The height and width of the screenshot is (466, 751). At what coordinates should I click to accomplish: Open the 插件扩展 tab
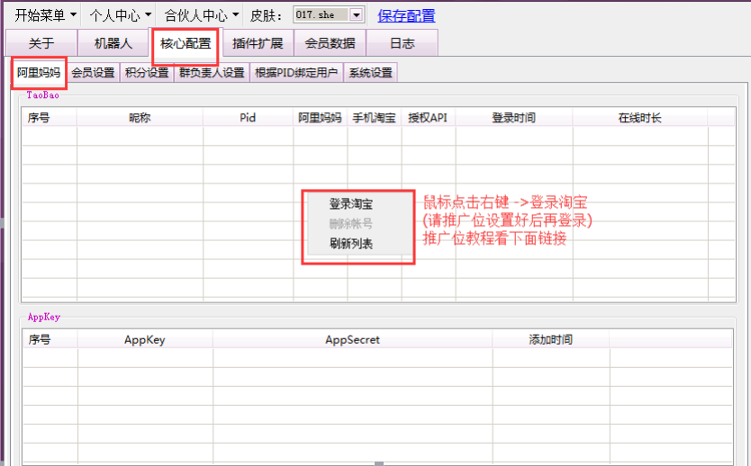tap(258, 43)
